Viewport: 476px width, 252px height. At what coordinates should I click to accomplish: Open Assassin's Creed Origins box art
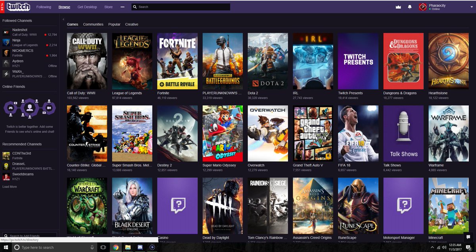[x=313, y=206]
